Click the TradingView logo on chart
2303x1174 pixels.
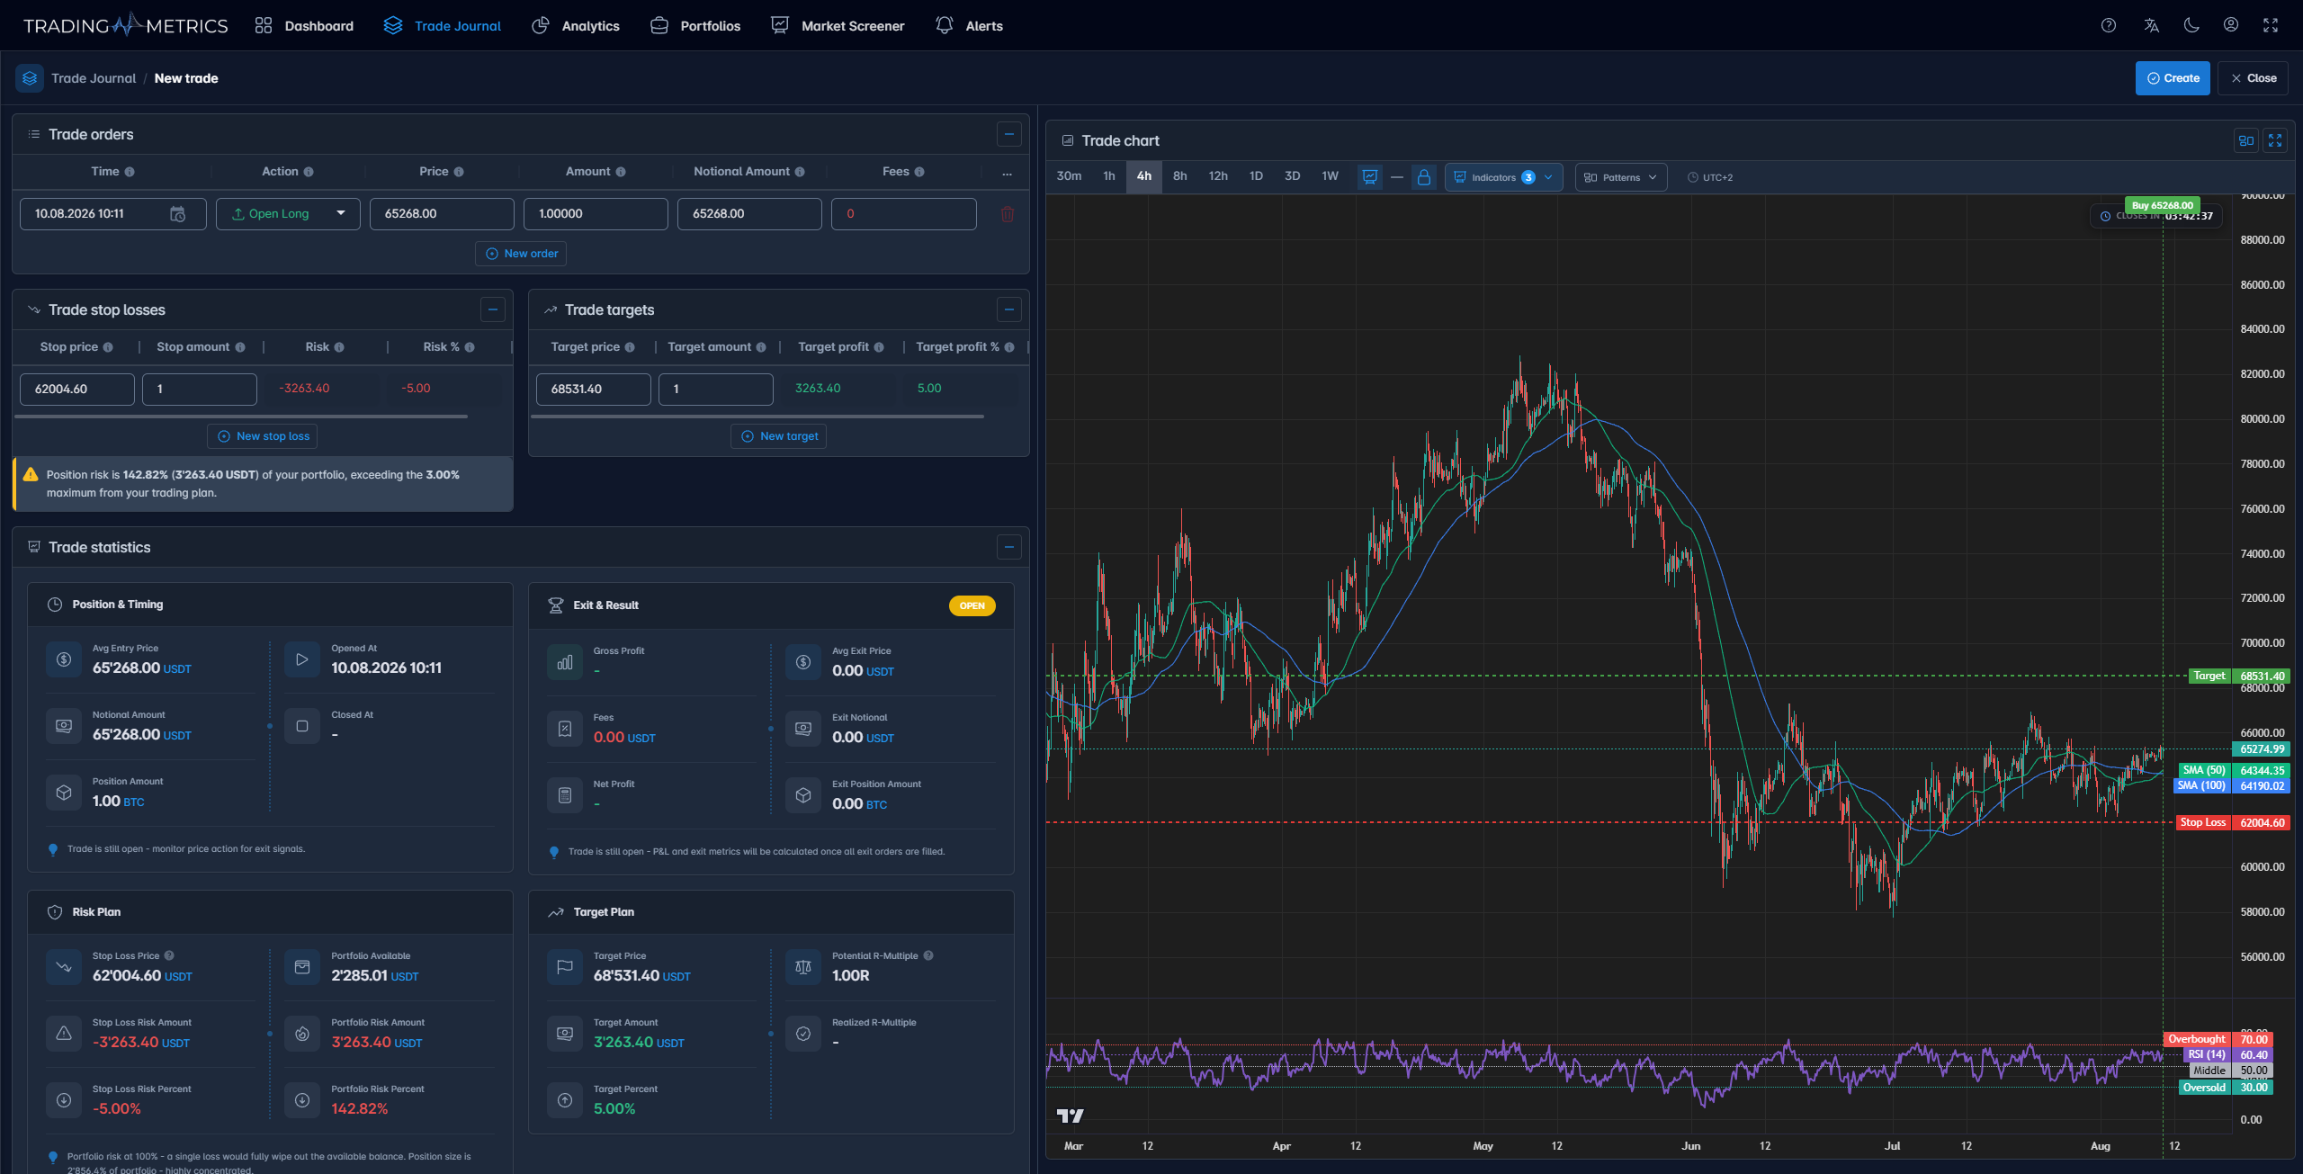tap(1070, 1116)
